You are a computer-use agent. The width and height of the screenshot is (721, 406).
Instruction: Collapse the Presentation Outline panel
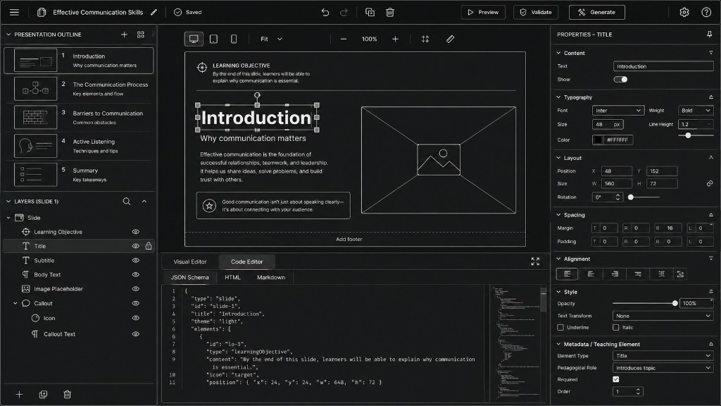(8, 35)
